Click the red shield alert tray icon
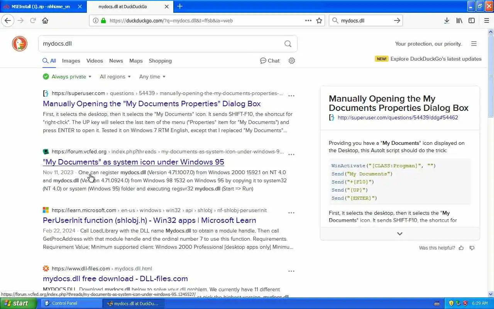Image resolution: width=494 pixels, height=309 pixels. [465, 303]
